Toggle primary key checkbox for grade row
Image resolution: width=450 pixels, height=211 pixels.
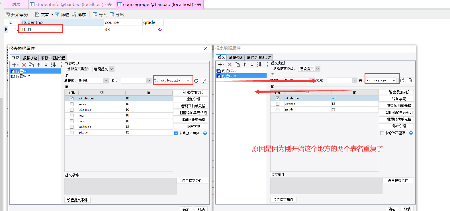tap(277, 109)
